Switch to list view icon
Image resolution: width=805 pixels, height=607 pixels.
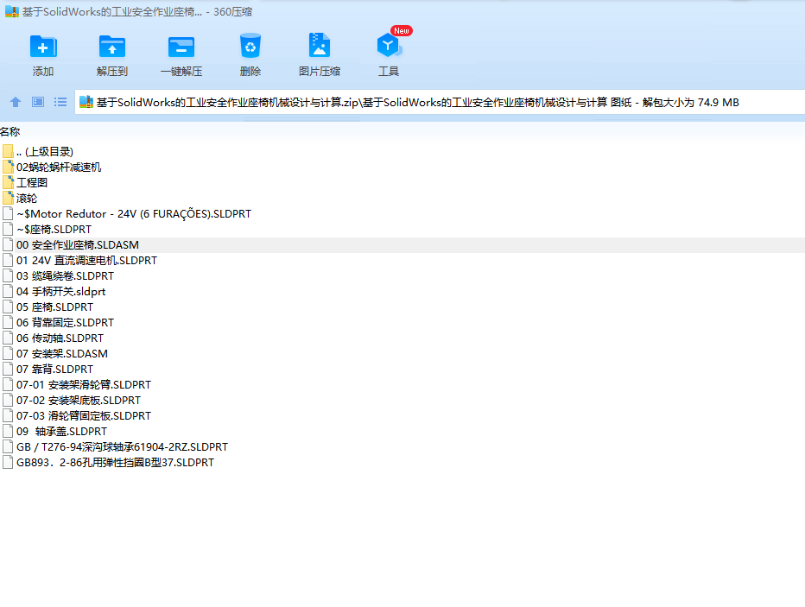pyautogui.click(x=60, y=102)
